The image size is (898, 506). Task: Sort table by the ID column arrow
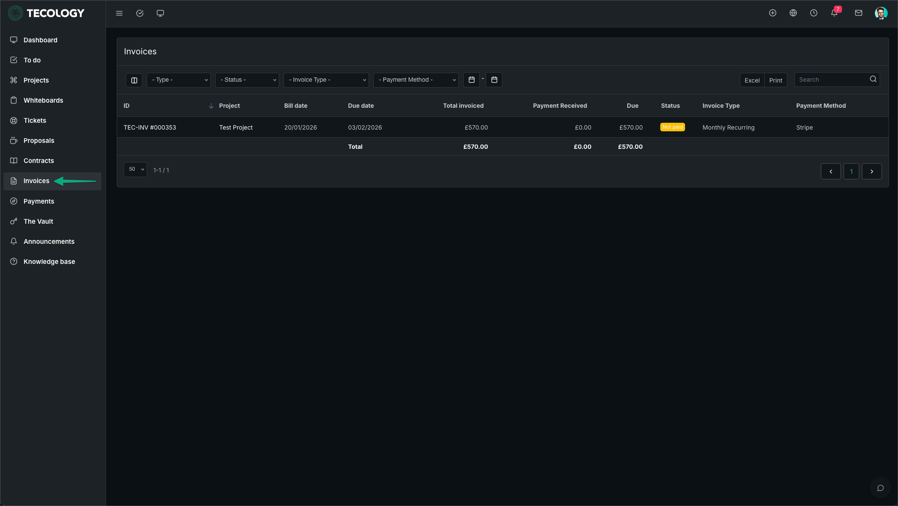[211, 106]
